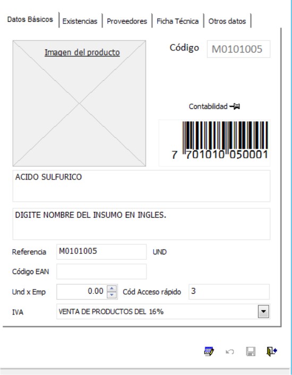Click the Código field M0101005

[x=238, y=49]
